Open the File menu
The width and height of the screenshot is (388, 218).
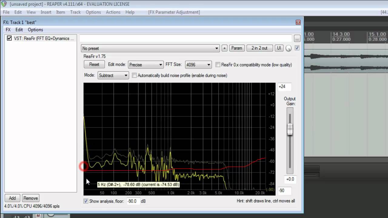[6, 12]
